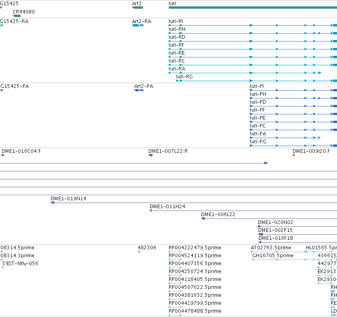The image size is (337, 317).
Task: Select the RP004381632.5prime EST
Action: pyautogui.click(x=175, y=299)
